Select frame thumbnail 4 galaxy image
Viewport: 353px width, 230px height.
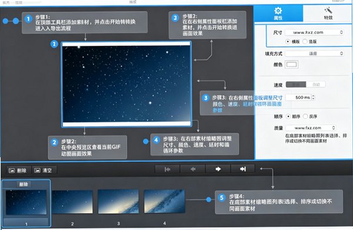click(164, 201)
